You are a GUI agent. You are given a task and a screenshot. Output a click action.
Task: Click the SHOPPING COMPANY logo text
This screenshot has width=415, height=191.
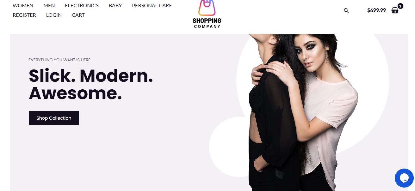(207, 23)
